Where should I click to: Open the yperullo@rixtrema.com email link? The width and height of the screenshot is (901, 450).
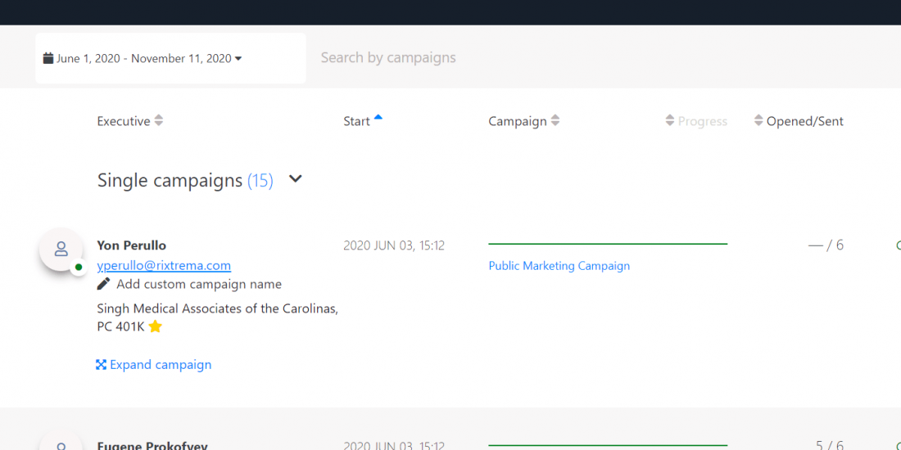[164, 266]
